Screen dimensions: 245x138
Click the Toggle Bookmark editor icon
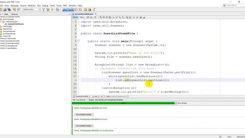(123, 17)
